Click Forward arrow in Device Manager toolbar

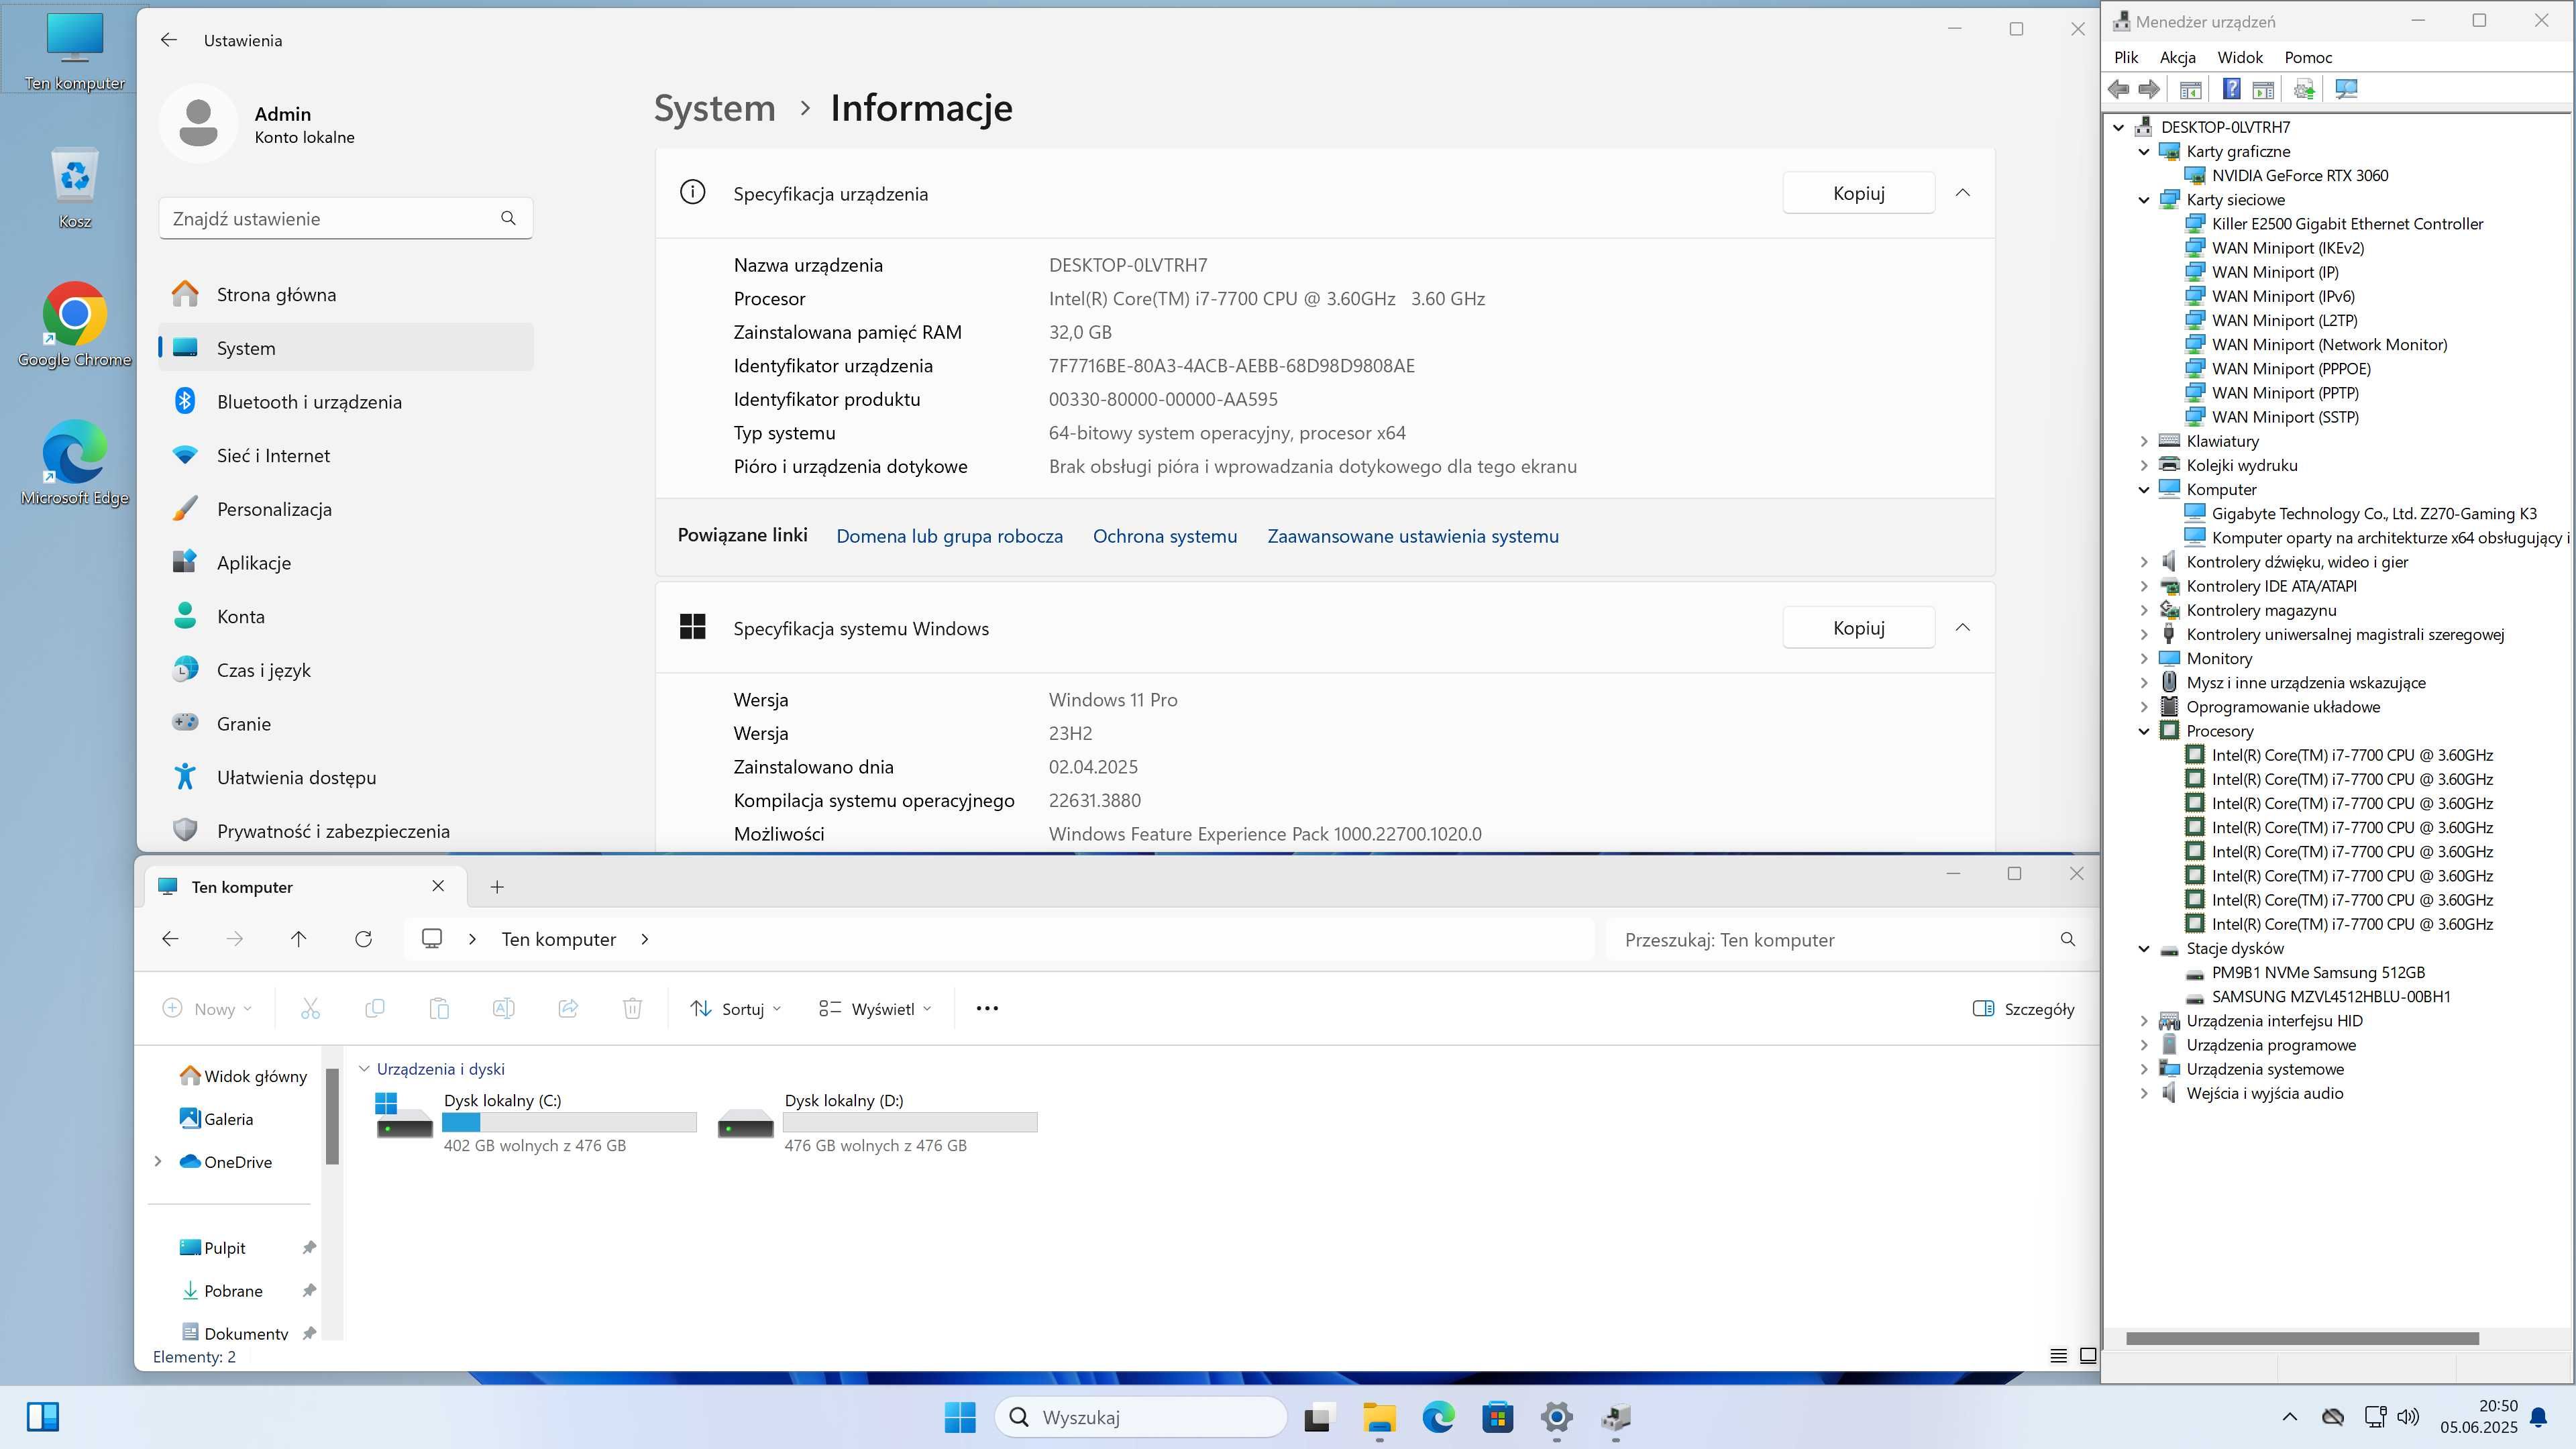point(2149,90)
